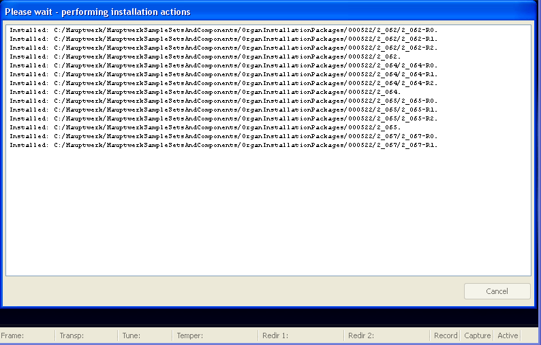Viewport: 541px width, 345px height.
Task: Click the Transp status bar field
Action: tap(87, 335)
